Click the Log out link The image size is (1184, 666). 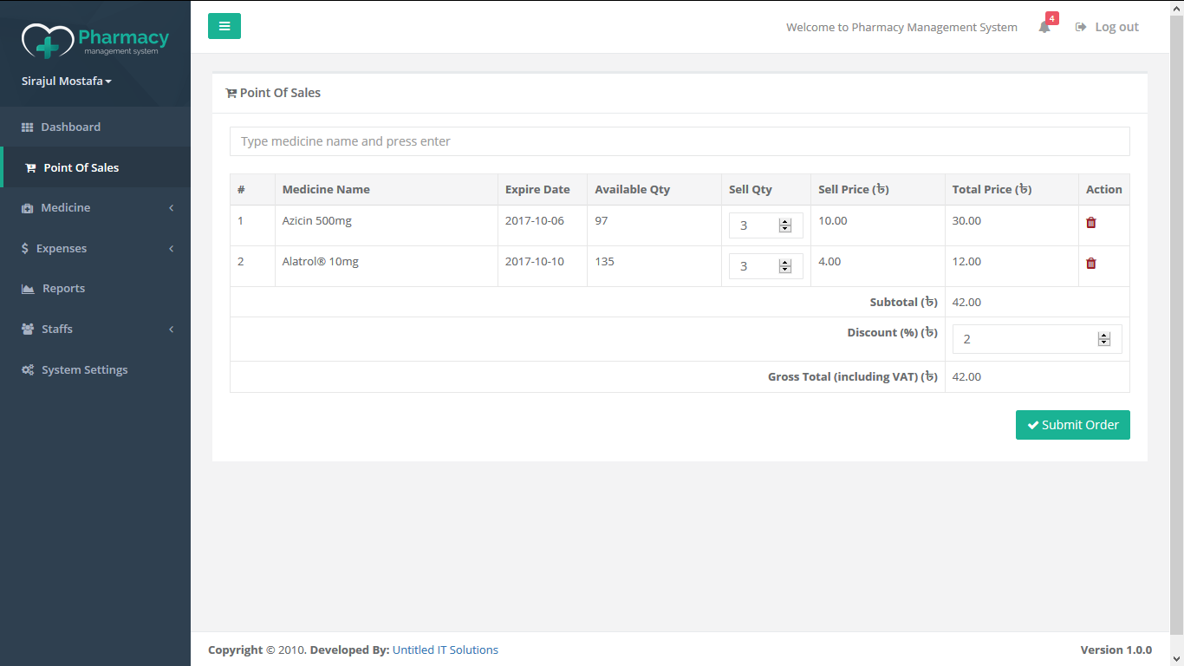1108,27
